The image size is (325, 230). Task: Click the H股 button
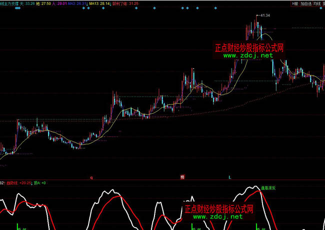(x=295, y=3)
